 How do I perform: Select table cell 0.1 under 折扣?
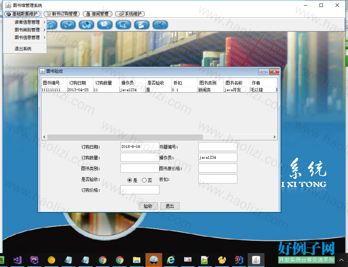(x=184, y=90)
